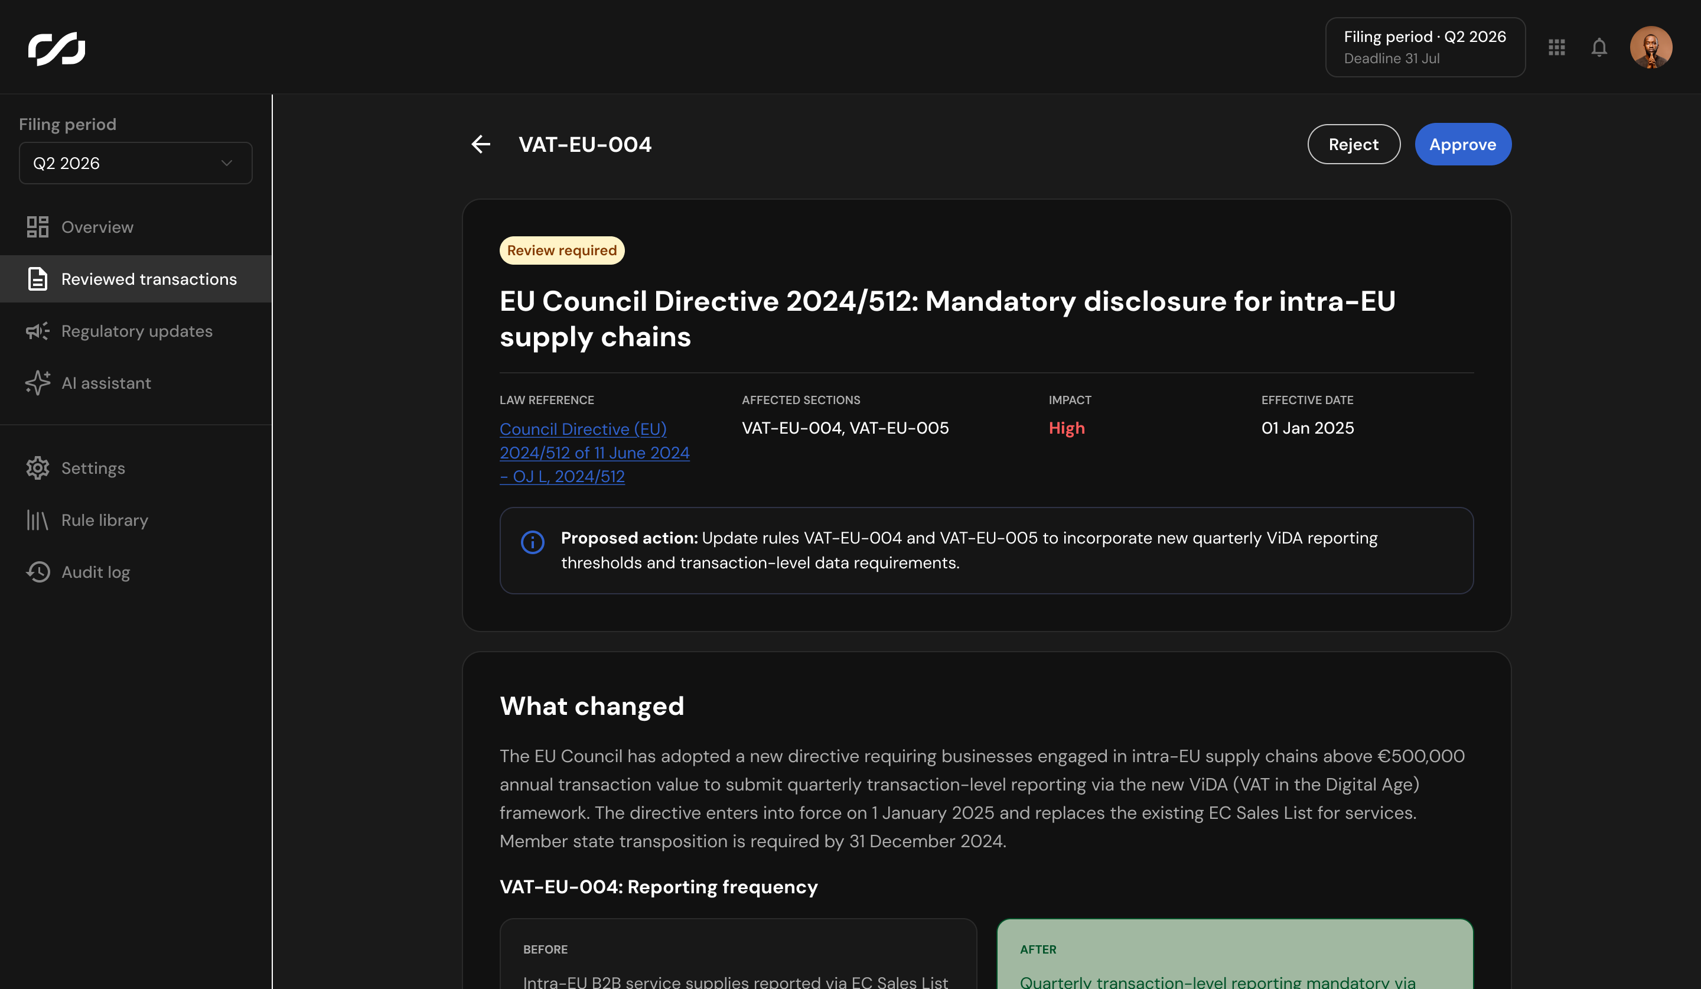The width and height of the screenshot is (1701, 989).
Task: Click the 'High' impact value
Action: (1067, 428)
